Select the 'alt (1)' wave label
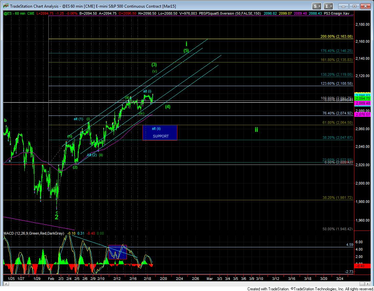 tap(78, 119)
